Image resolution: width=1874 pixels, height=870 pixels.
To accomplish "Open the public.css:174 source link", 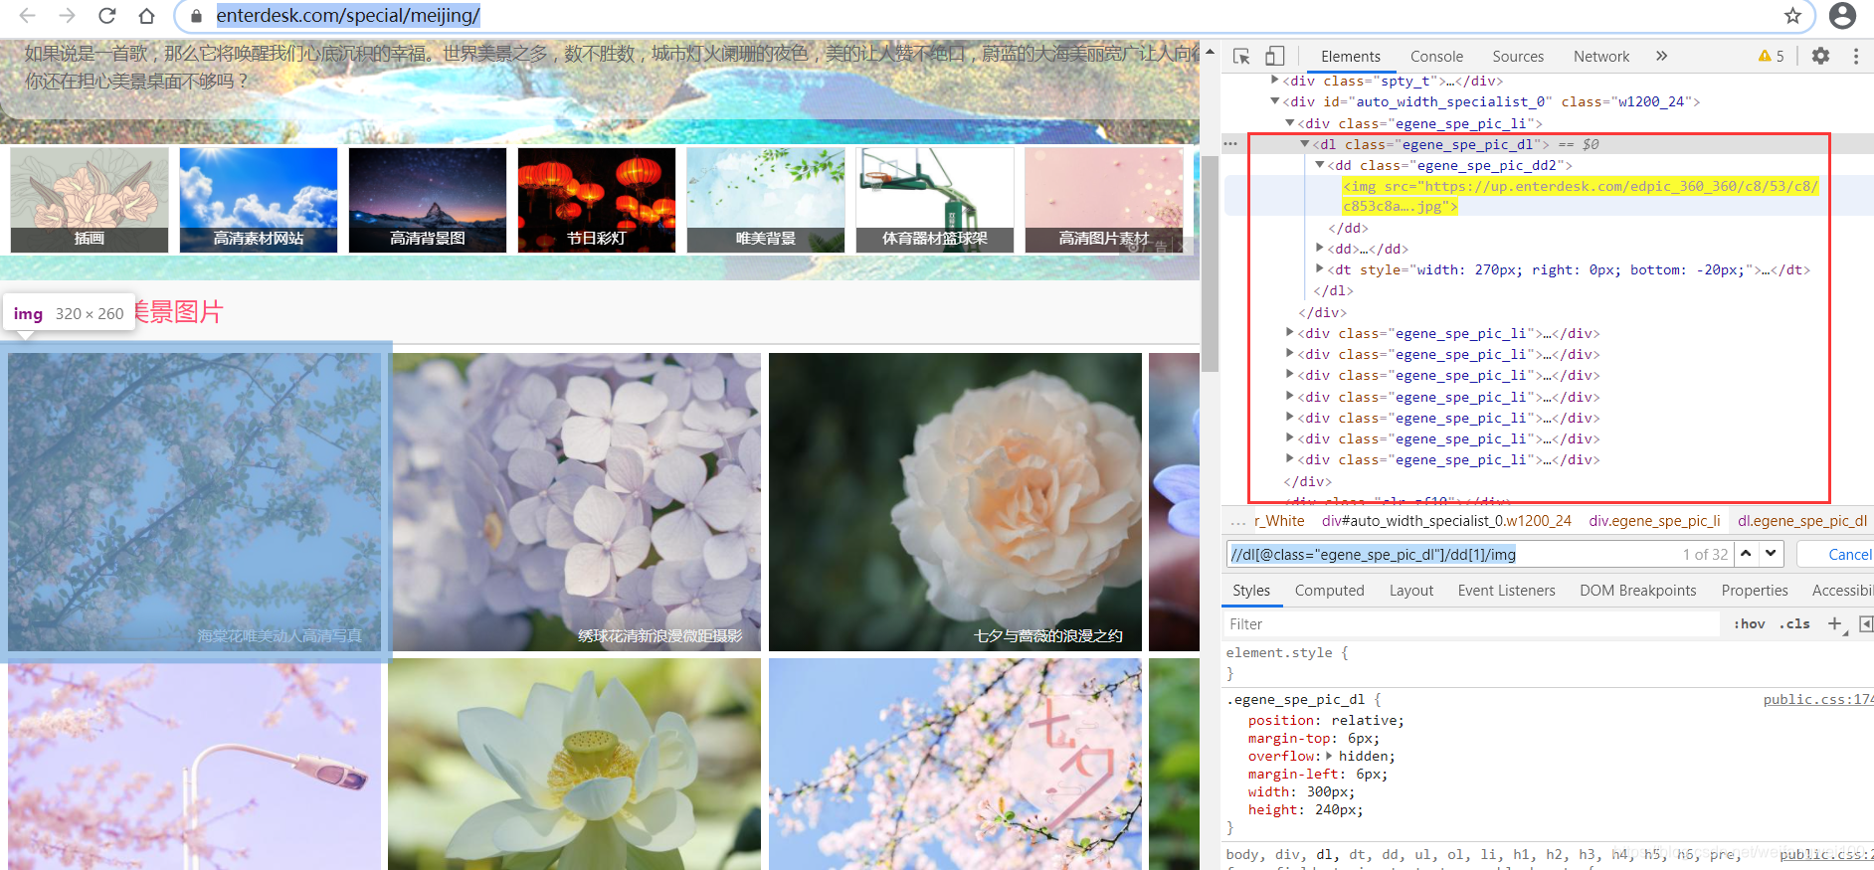I will [x=1817, y=700].
